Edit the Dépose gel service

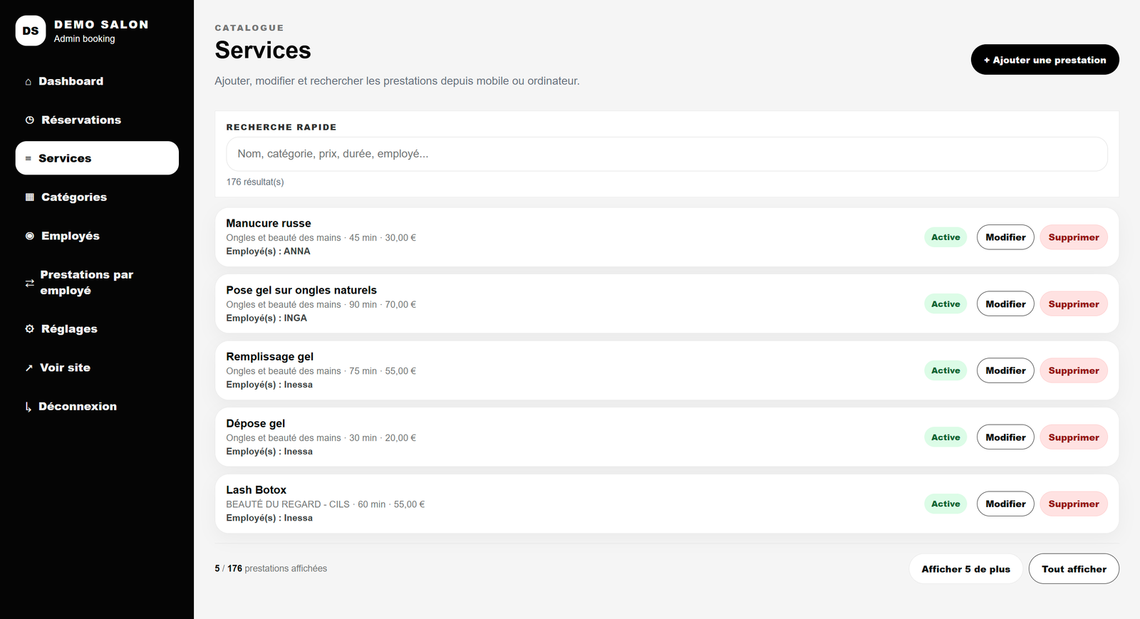click(x=1005, y=437)
